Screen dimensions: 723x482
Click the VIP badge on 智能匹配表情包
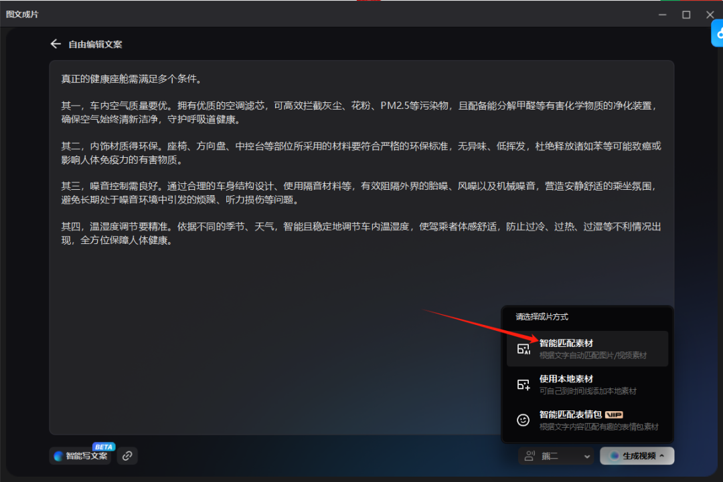(614, 414)
